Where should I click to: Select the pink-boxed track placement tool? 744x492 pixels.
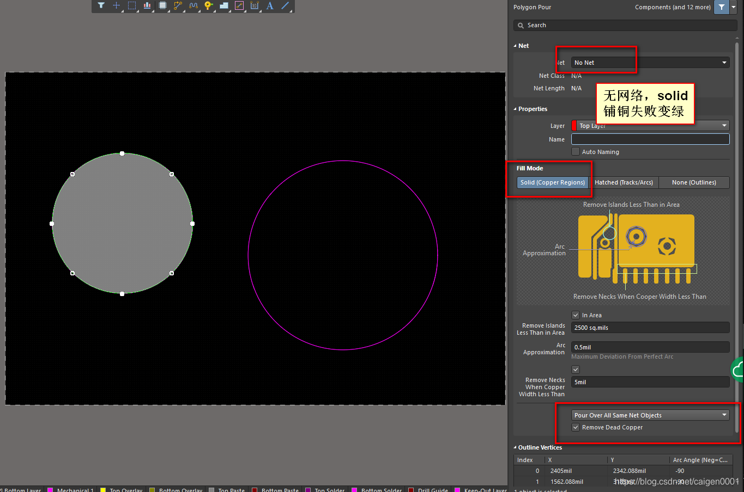[239, 6]
